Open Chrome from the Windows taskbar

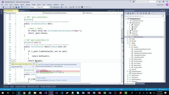click(24, 93)
